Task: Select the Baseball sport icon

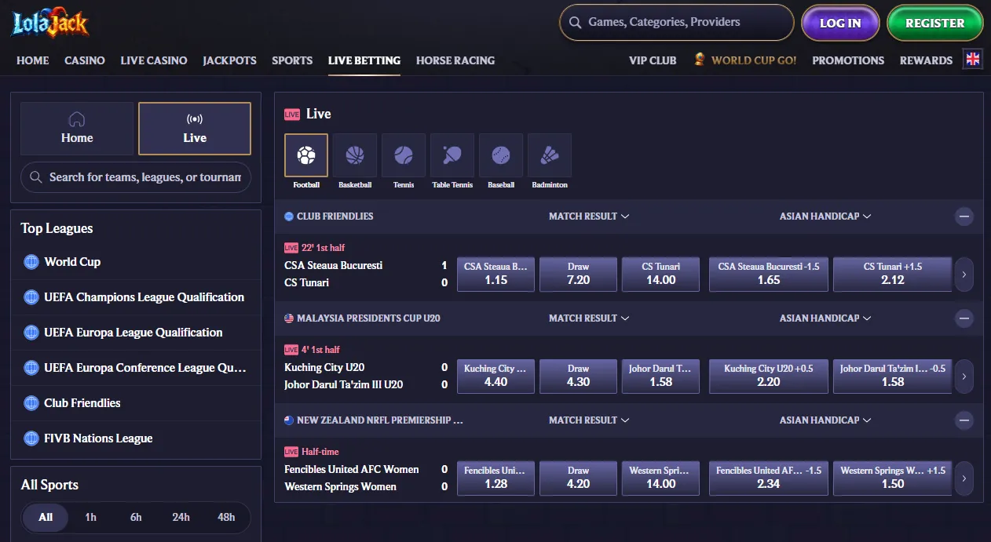Action: pos(501,155)
